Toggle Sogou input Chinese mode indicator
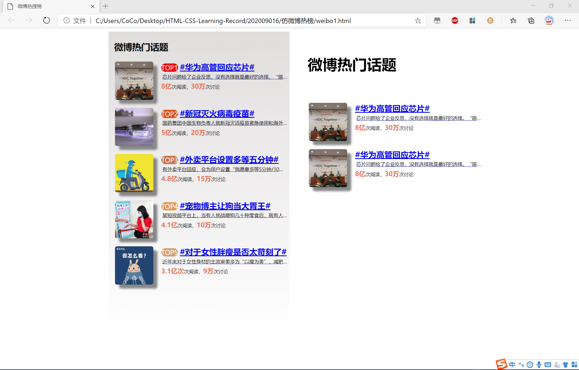Image resolution: width=579 pixels, height=370 pixels. (512, 364)
